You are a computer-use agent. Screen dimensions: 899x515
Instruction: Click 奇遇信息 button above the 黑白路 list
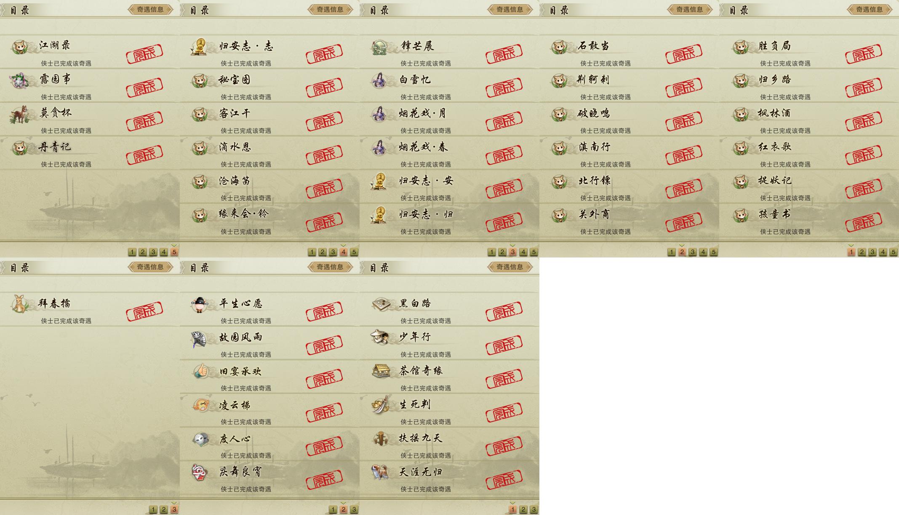coord(510,267)
